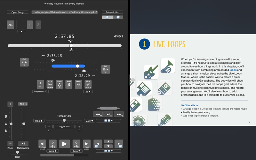Jump back 8 seconds
This screenshot has width=256, height=160.
tap(53, 144)
